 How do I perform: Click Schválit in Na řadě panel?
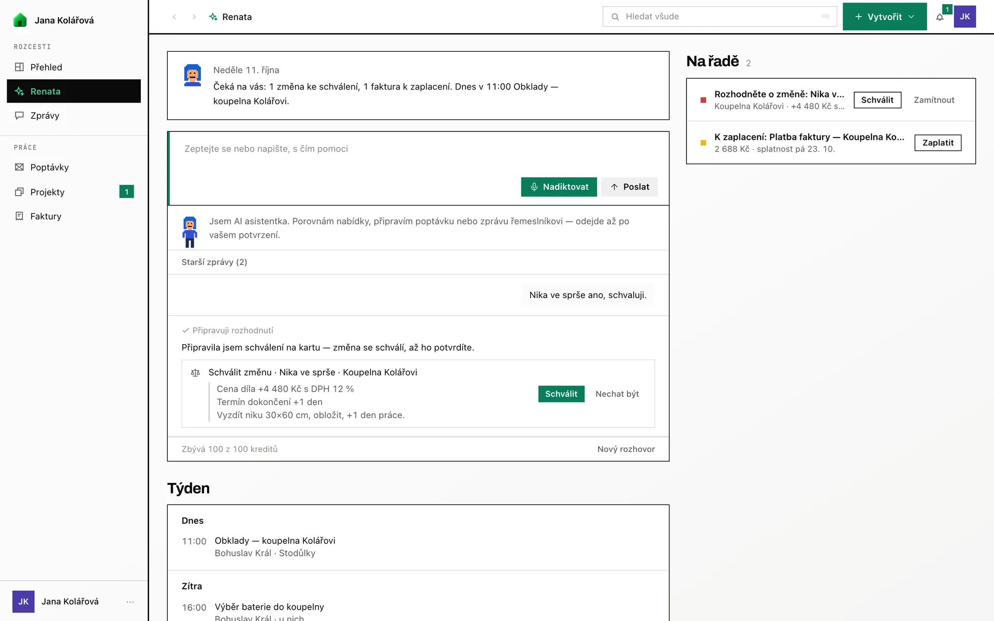coord(877,100)
